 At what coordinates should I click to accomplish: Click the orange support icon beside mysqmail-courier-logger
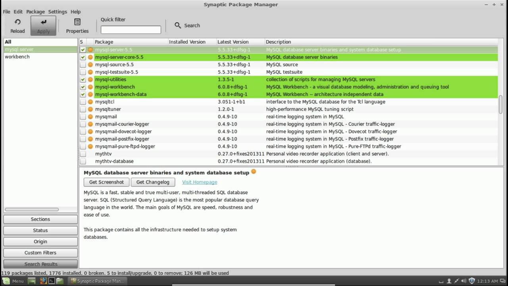(x=90, y=124)
